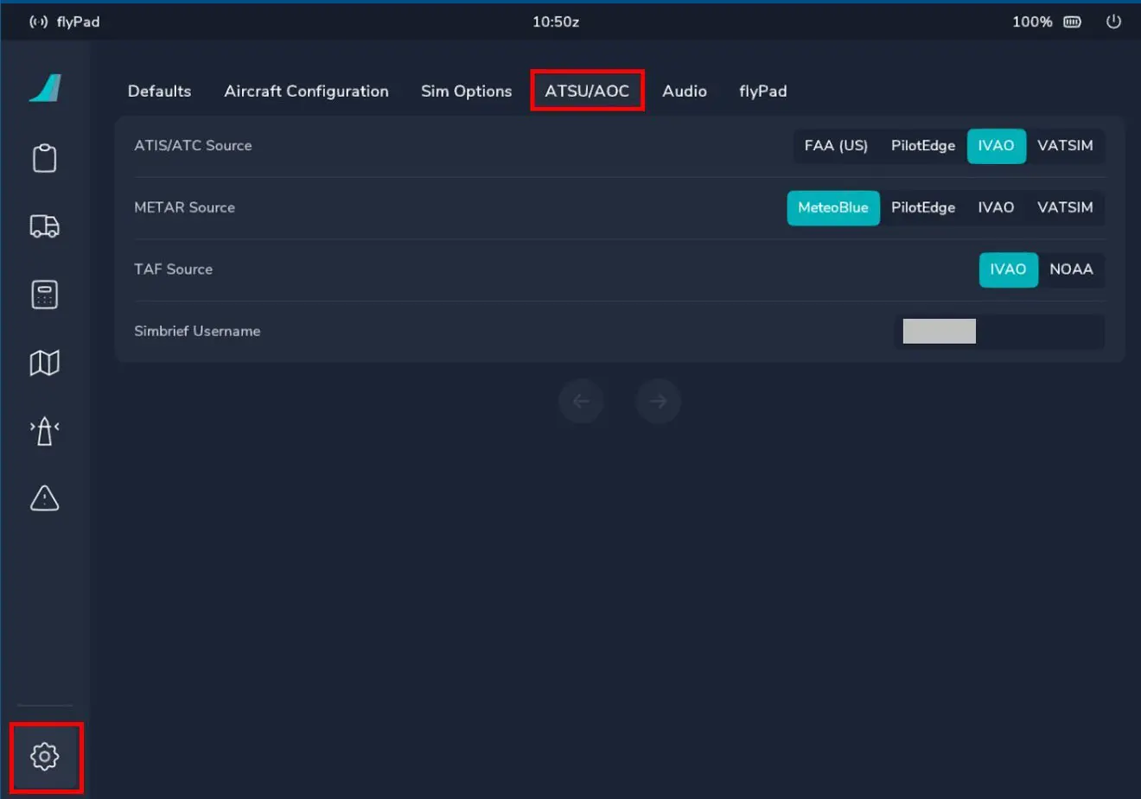The width and height of the screenshot is (1141, 799).
Task: Click the ATIS/ATC Source label
Action: 193,146
